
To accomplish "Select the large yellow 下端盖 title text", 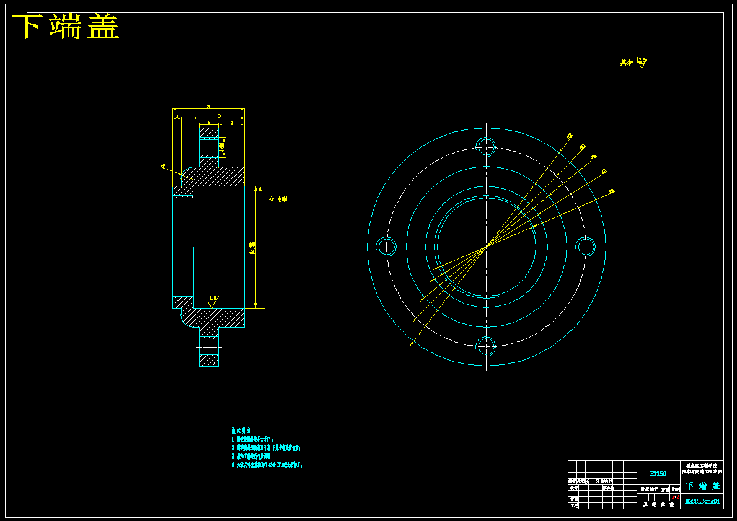I will click(65, 26).
